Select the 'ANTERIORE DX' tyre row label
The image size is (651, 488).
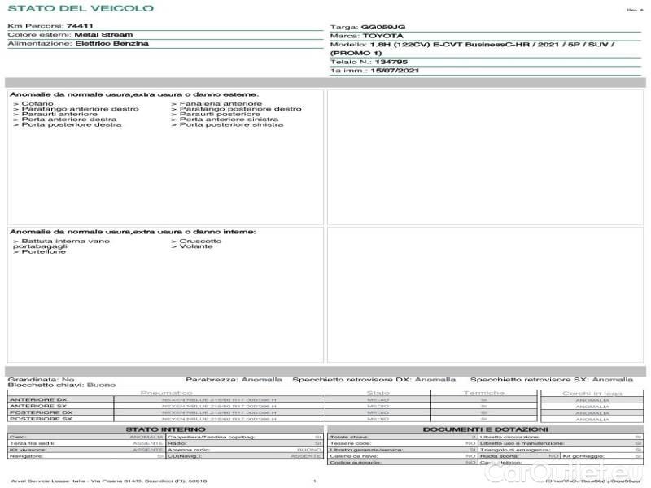coord(38,399)
